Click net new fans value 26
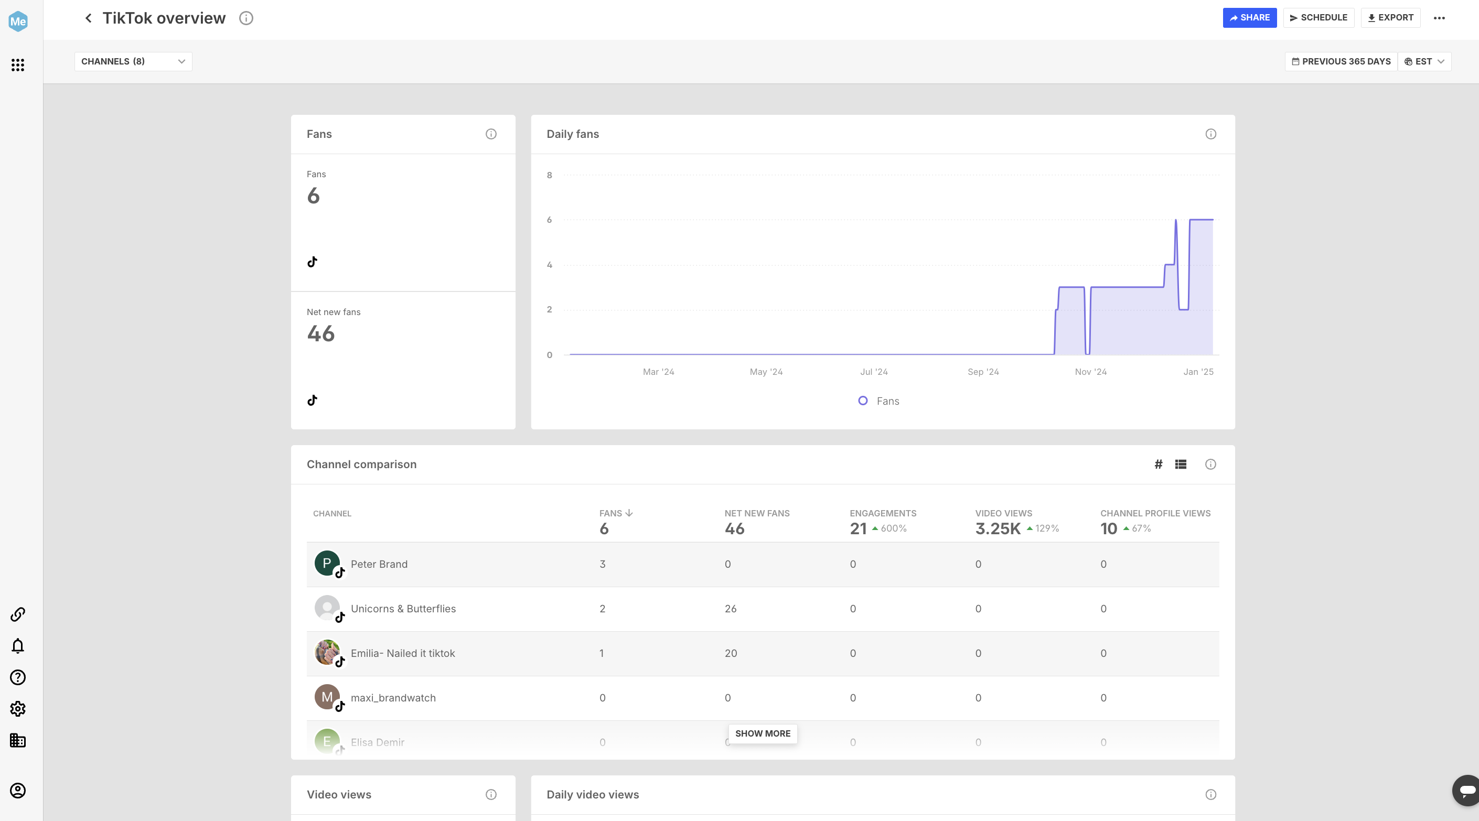1479x821 pixels. (x=730, y=609)
